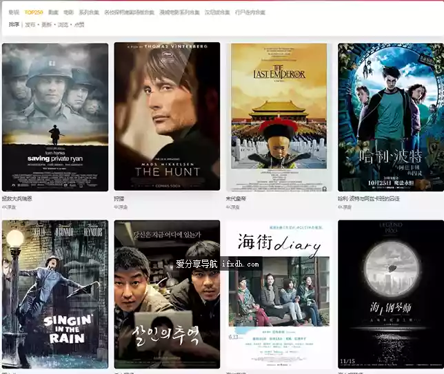Viewport: 444px width, 374px height.
Task: Click the 狩猎 title link
Action: (119, 198)
